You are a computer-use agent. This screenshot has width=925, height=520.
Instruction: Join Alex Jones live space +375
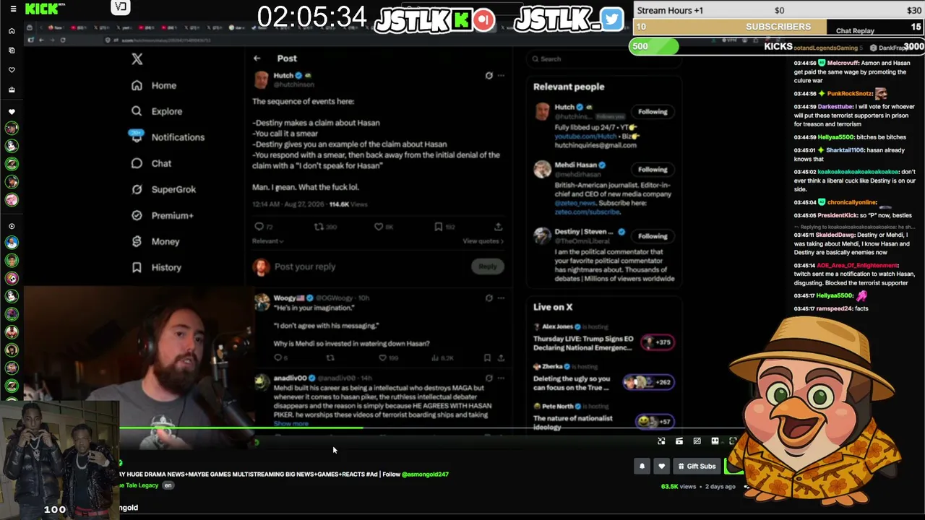(x=656, y=342)
